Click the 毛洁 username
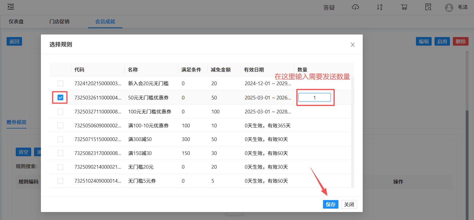This screenshot has width=474, height=220. click(463, 7)
